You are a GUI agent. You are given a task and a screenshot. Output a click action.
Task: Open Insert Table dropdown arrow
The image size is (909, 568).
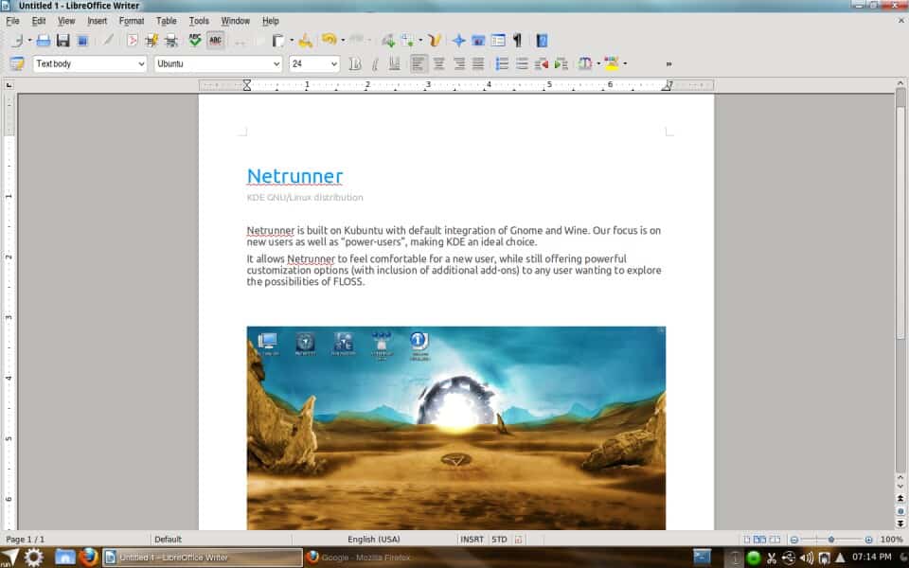click(420, 41)
